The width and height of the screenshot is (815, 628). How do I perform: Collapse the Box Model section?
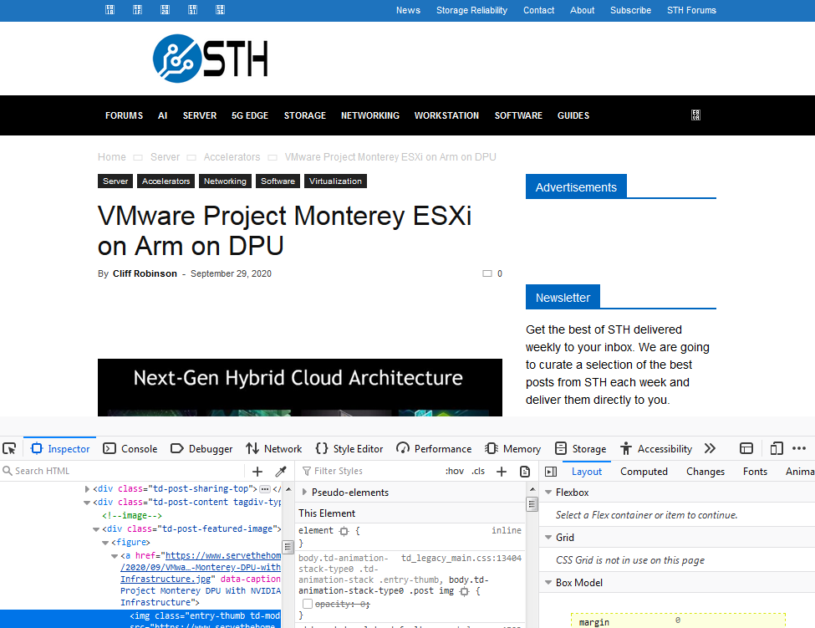tap(548, 582)
